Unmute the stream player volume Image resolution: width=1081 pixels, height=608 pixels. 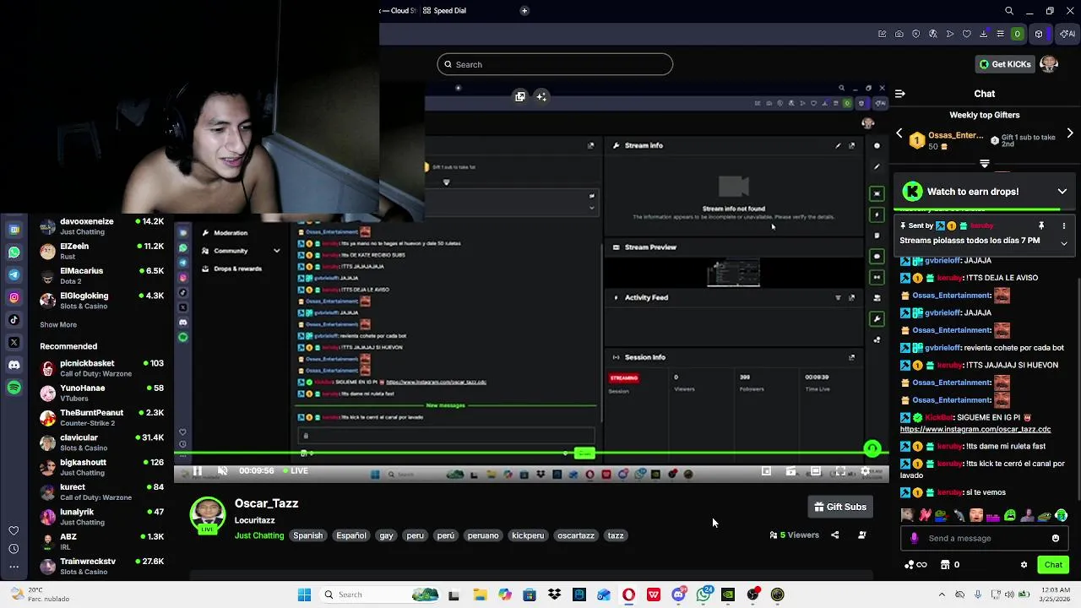click(x=222, y=471)
